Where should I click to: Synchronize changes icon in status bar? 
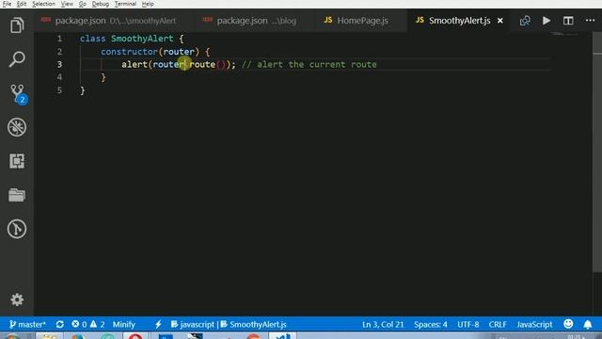click(60, 324)
